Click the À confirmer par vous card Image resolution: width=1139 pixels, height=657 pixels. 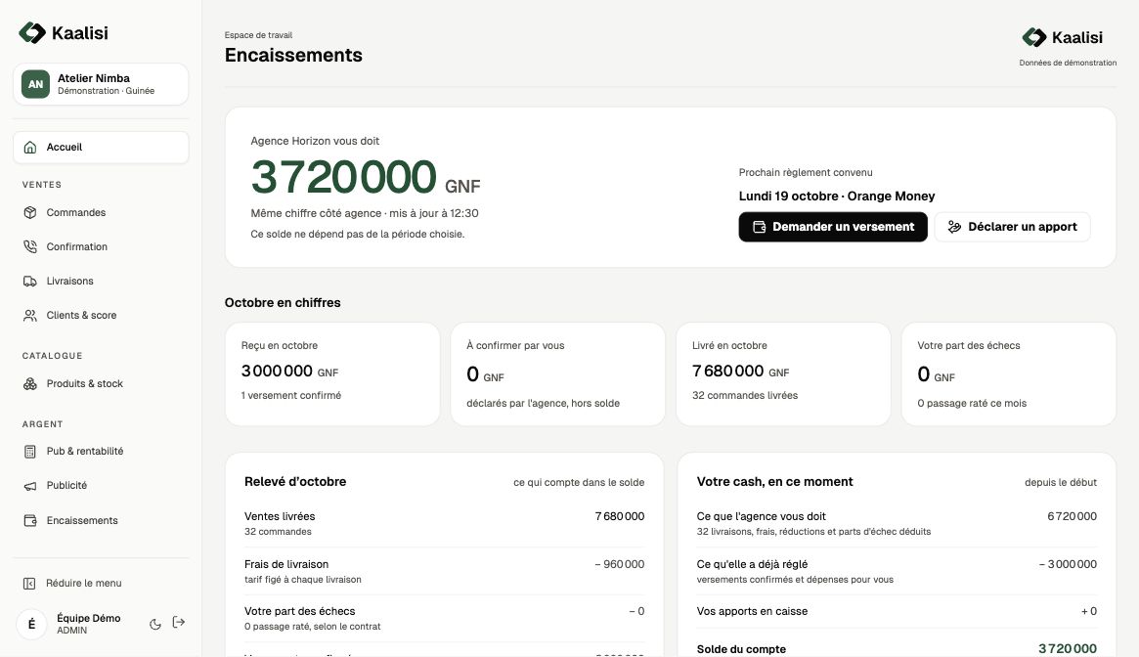(x=558, y=373)
